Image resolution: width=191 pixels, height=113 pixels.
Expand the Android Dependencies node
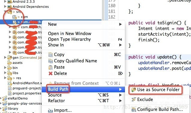click(x=5, y=7)
